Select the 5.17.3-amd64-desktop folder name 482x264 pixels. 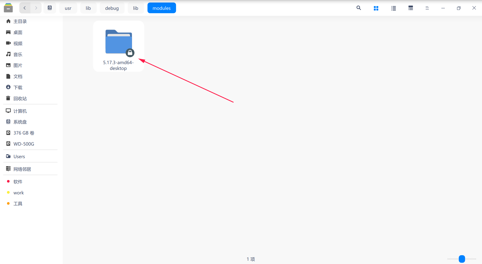click(118, 65)
